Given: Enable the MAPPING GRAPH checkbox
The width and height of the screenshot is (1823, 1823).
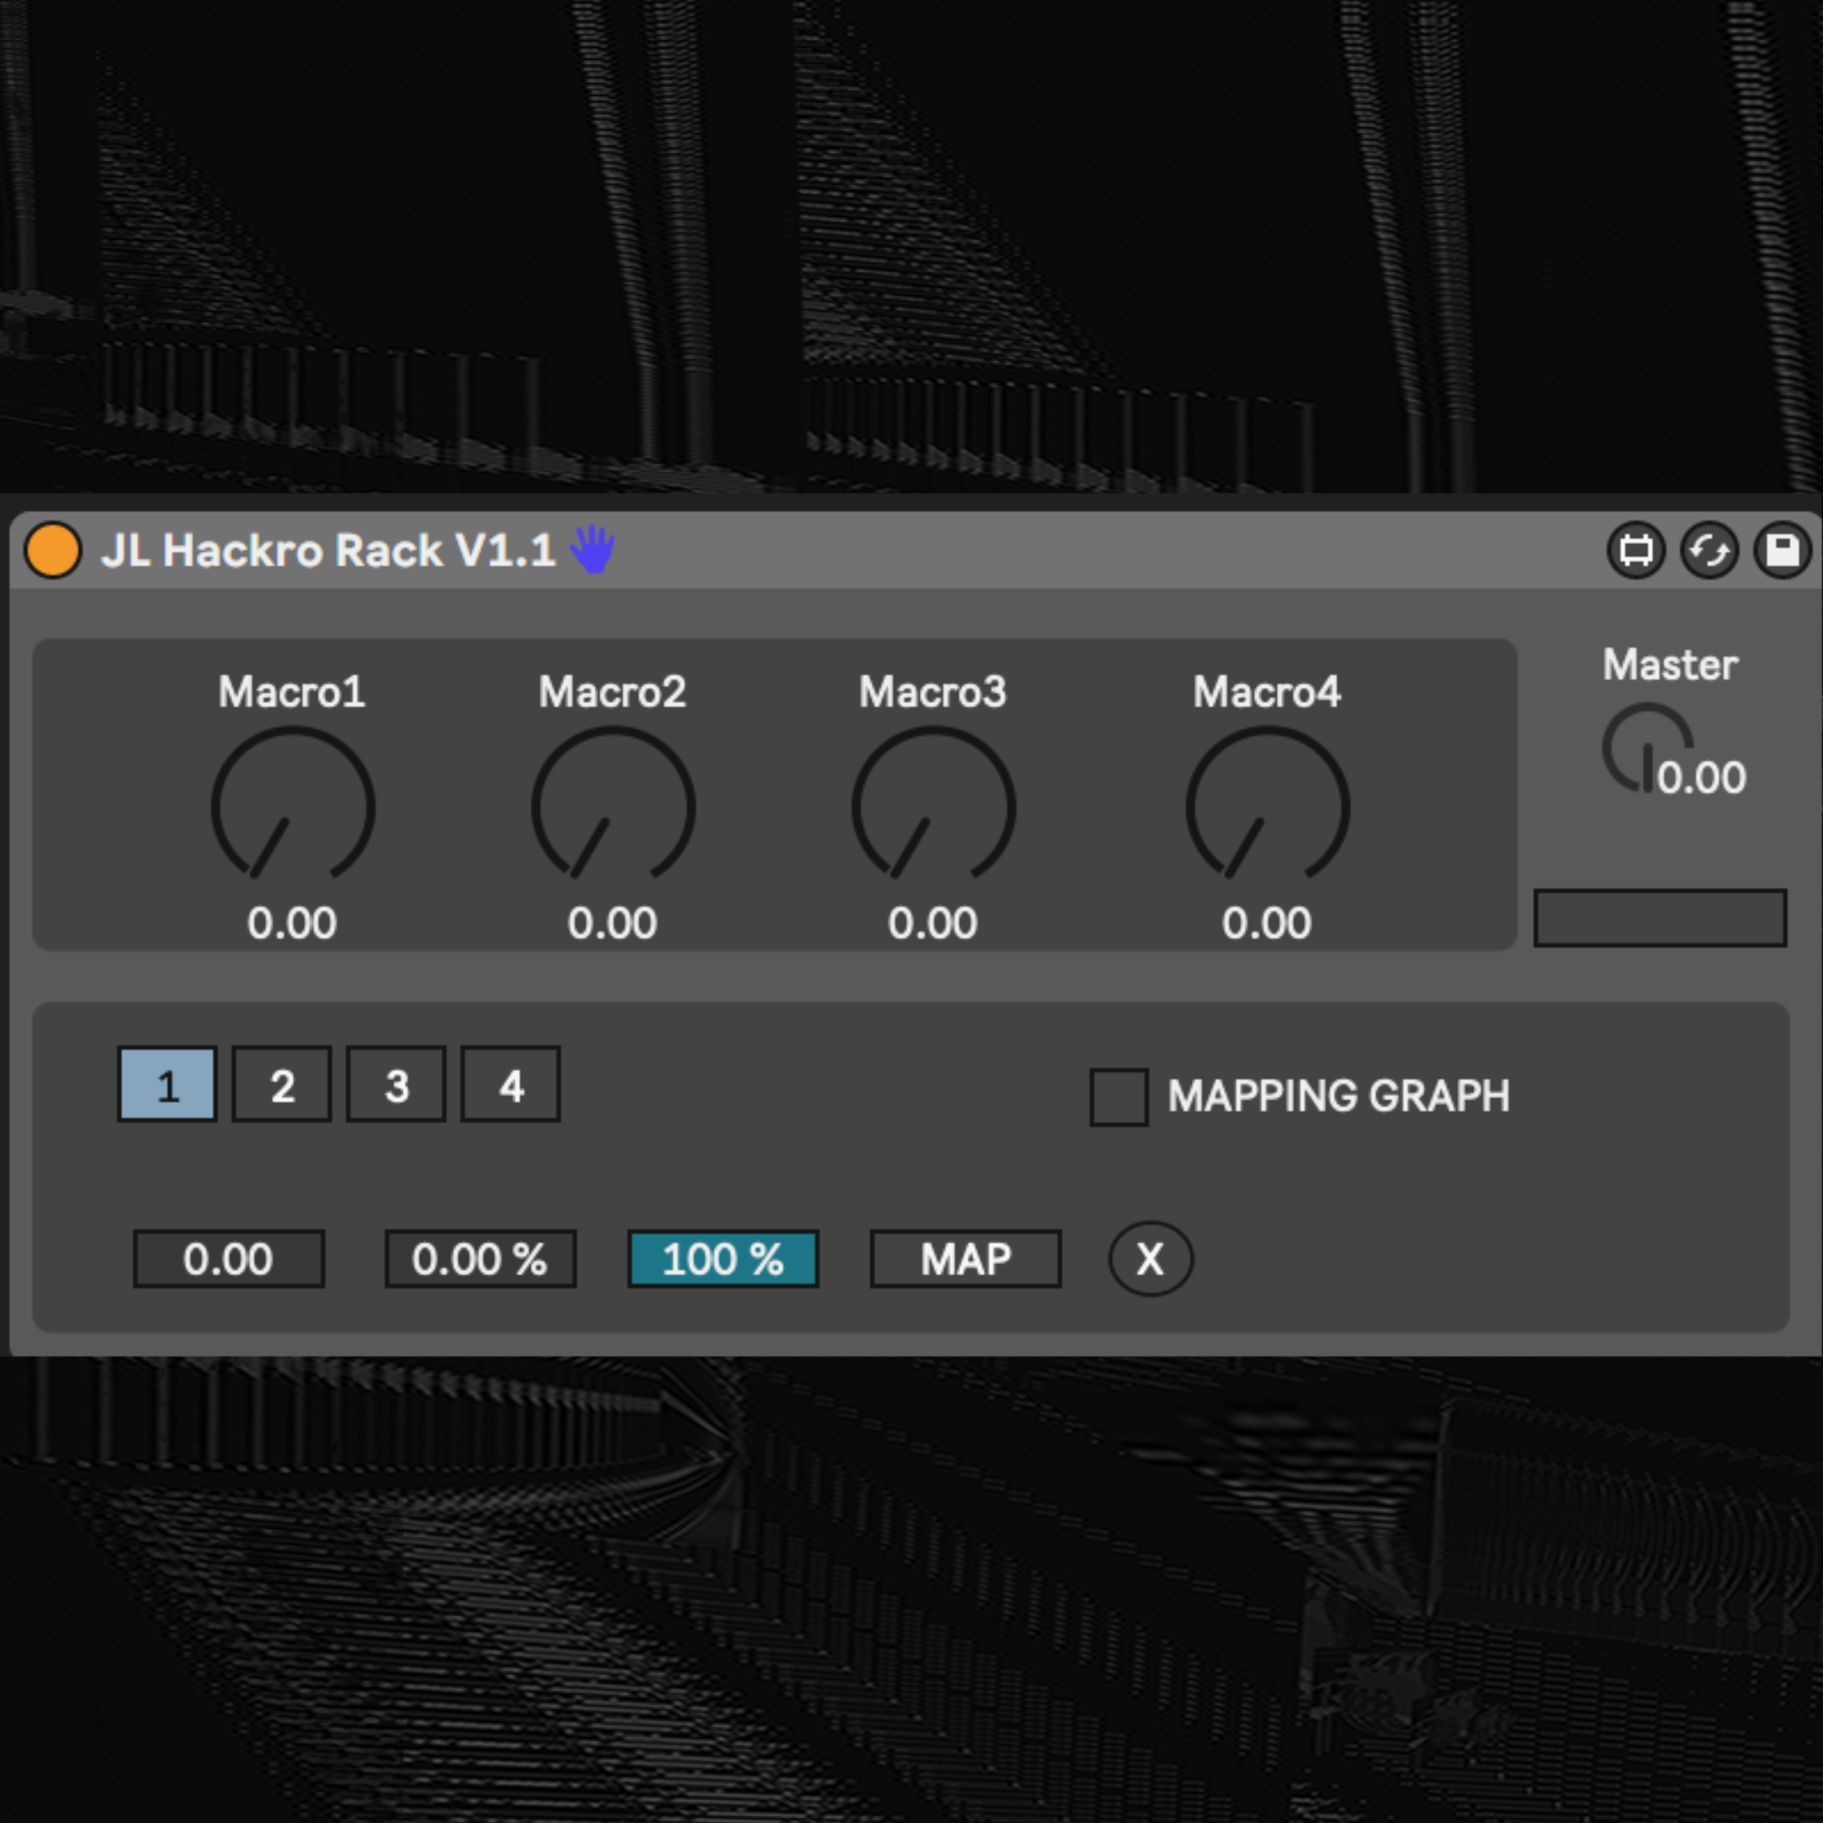Looking at the screenshot, I should (x=1119, y=1096).
